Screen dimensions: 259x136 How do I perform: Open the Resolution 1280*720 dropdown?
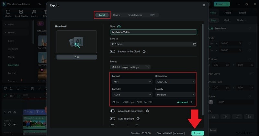[175, 82]
